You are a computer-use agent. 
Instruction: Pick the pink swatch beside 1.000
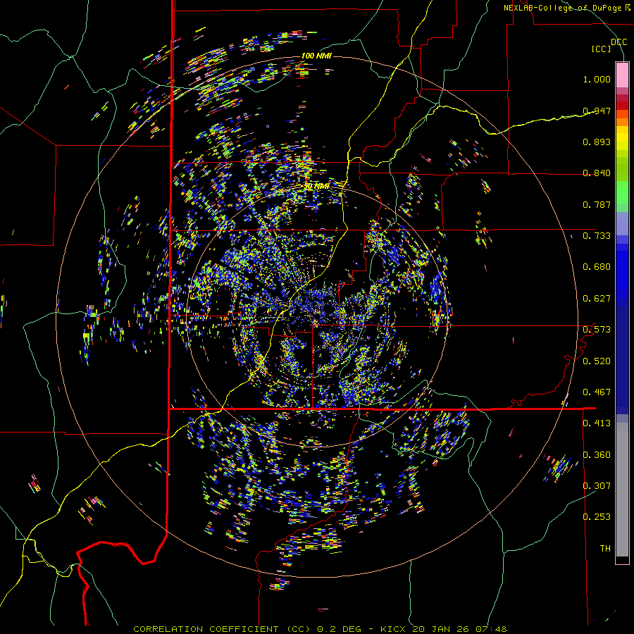(622, 75)
